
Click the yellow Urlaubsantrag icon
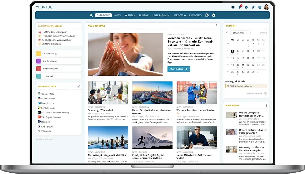pyautogui.click(x=38, y=54)
